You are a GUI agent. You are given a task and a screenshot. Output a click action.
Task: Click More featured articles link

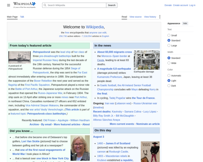tap(67, 124)
